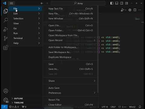Change UTF-8 encoding in status bar
This screenshot has width=145, height=109.
[x=105, y=107]
